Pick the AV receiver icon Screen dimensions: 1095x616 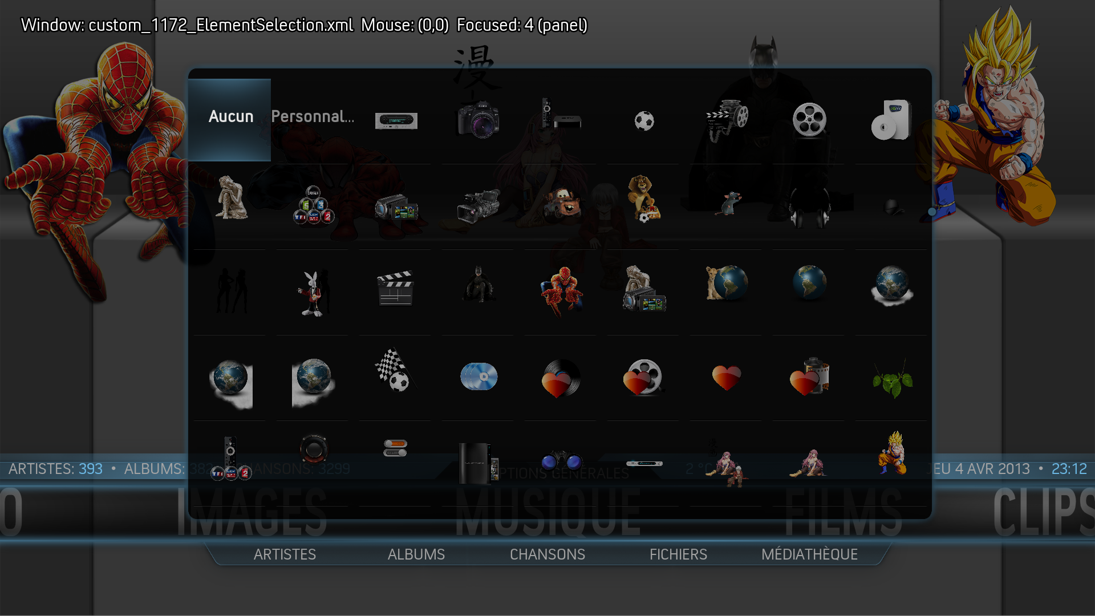396,120
